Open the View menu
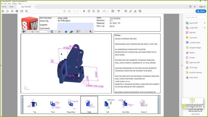 (9, 4)
